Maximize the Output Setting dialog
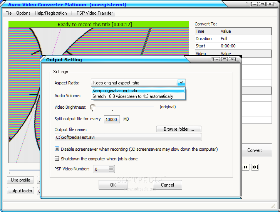This screenshot has width=280, height=212. click(225, 59)
